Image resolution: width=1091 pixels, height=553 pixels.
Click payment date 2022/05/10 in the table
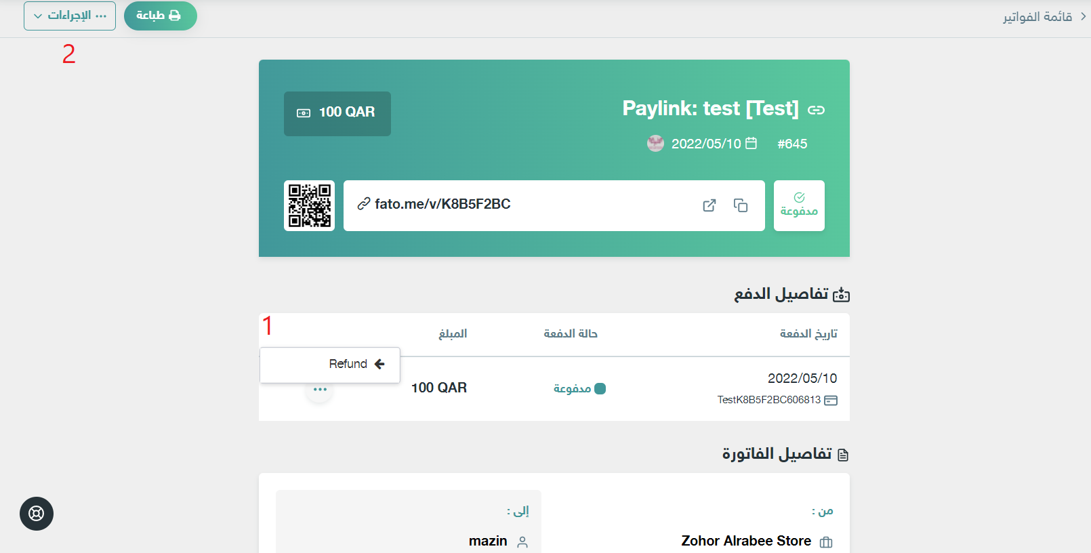tap(802, 378)
